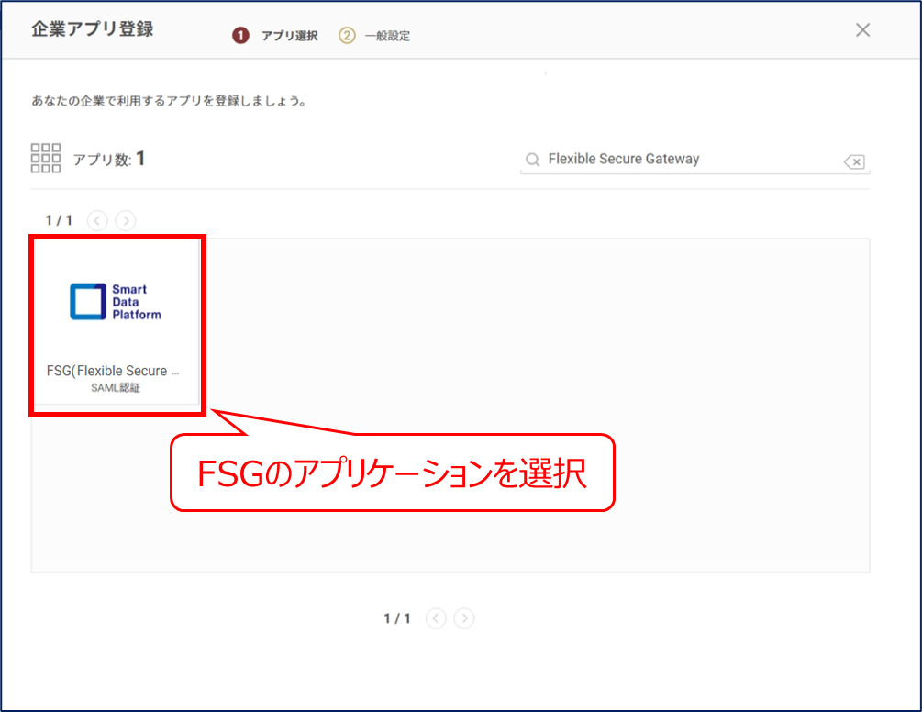The image size is (922, 712).
Task: Click the bottom 1 / 1 page indicator
Action: click(x=397, y=618)
